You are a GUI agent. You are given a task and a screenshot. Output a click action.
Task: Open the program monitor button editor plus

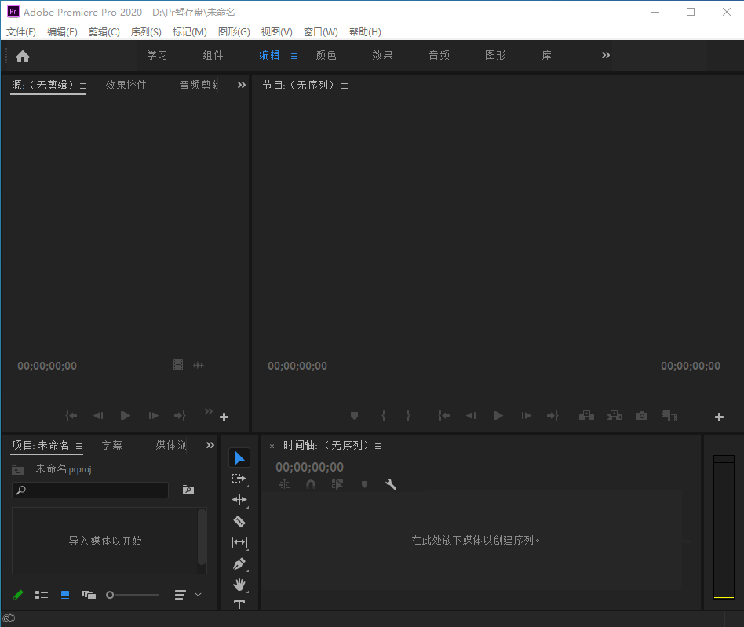[719, 417]
